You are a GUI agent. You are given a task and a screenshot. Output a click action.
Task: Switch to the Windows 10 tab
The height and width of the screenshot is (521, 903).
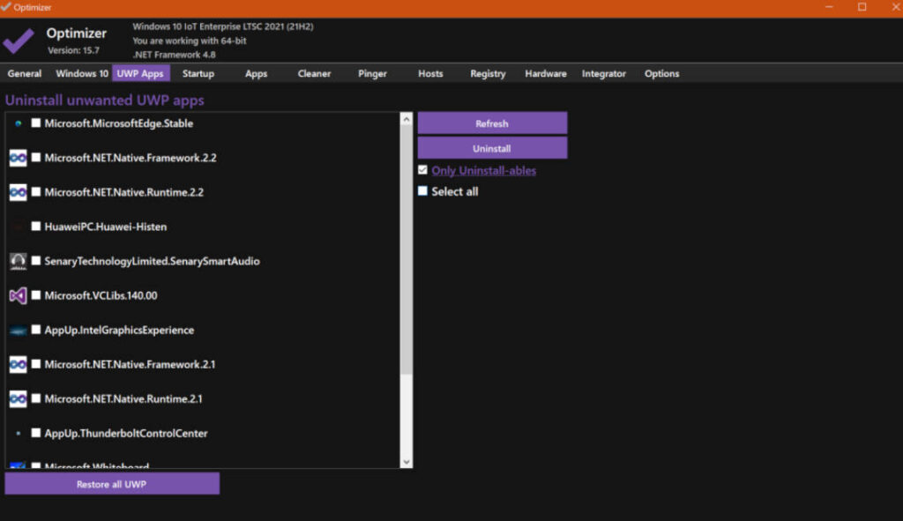82,74
